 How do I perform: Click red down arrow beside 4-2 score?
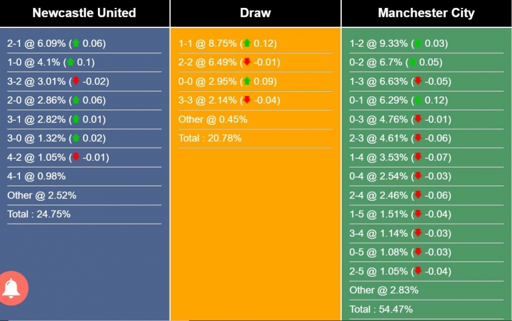pyautogui.click(x=76, y=157)
